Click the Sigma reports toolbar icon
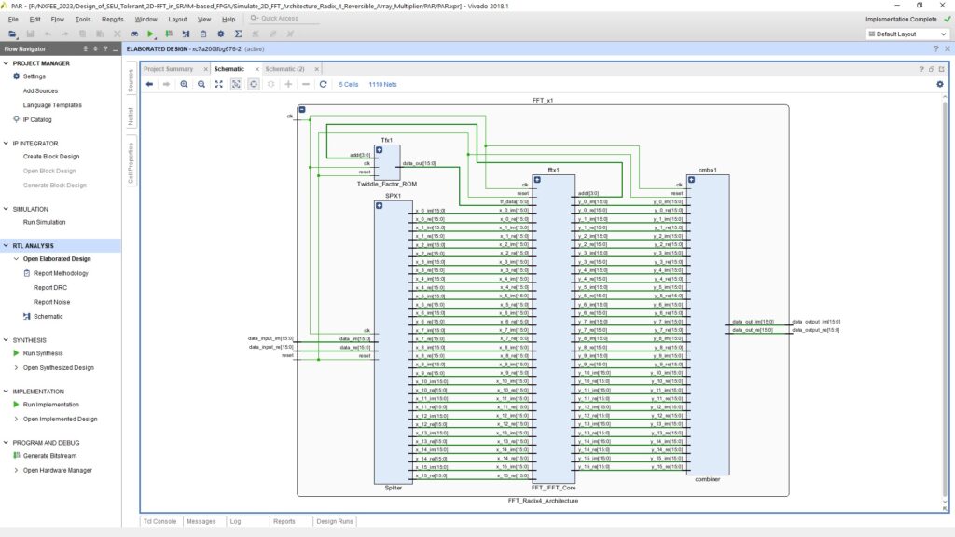Screen dimensions: 955x537 tap(240, 34)
